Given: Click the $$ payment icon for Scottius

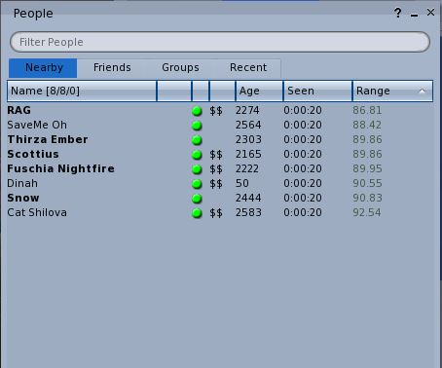Looking at the screenshot, I should point(216,155).
